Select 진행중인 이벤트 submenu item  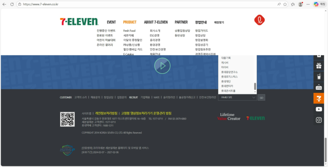(106, 31)
